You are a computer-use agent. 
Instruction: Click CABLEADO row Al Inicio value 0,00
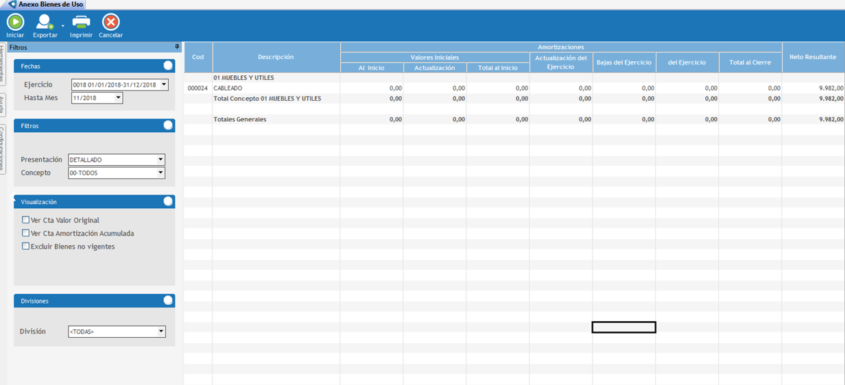(396, 88)
